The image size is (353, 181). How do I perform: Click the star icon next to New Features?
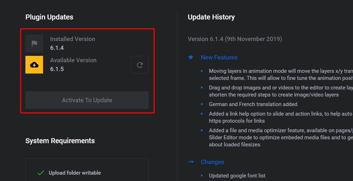191,57
